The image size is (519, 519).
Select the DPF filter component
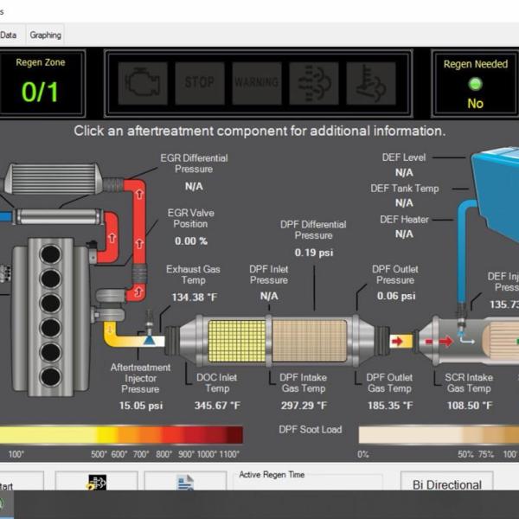point(310,342)
